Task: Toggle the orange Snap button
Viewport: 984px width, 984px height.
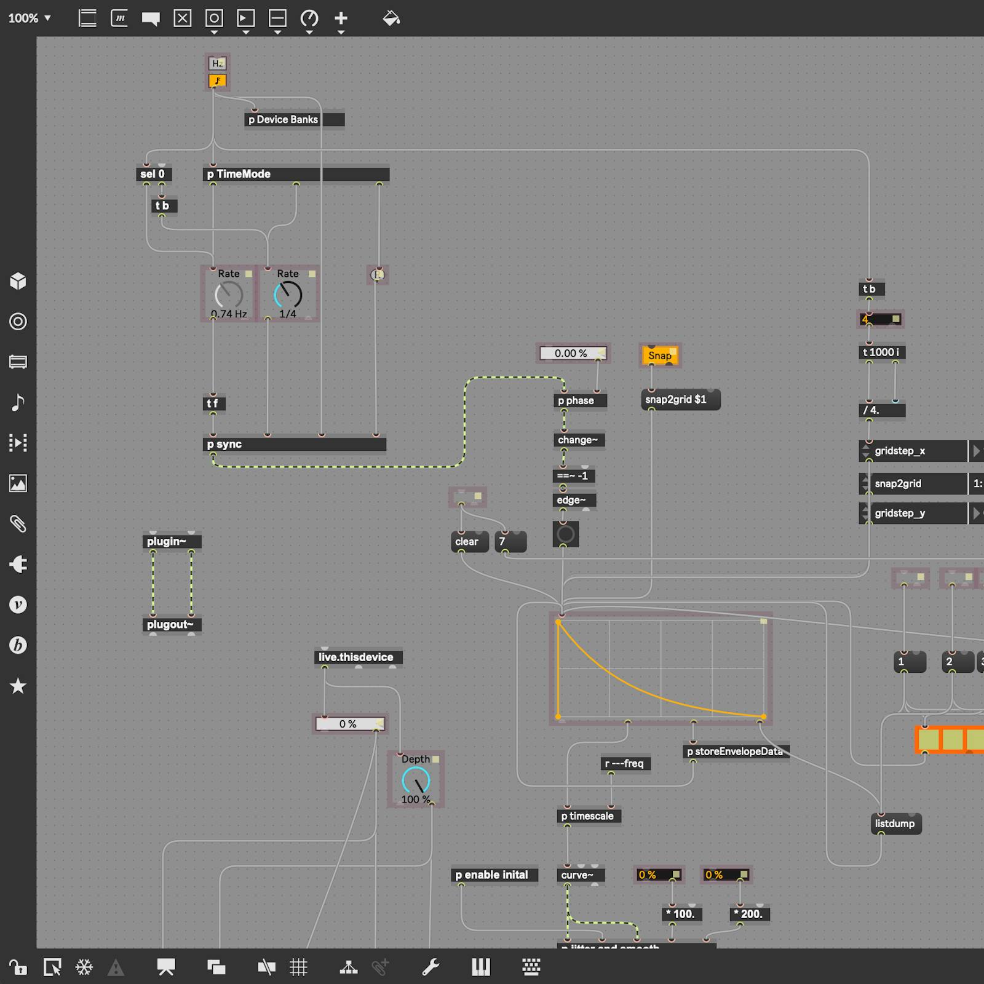Action: click(659, 355)
